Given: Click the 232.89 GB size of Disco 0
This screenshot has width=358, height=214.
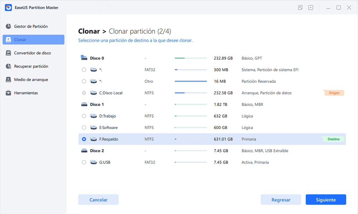Looking at the screenshot, I should pos(223,58).
